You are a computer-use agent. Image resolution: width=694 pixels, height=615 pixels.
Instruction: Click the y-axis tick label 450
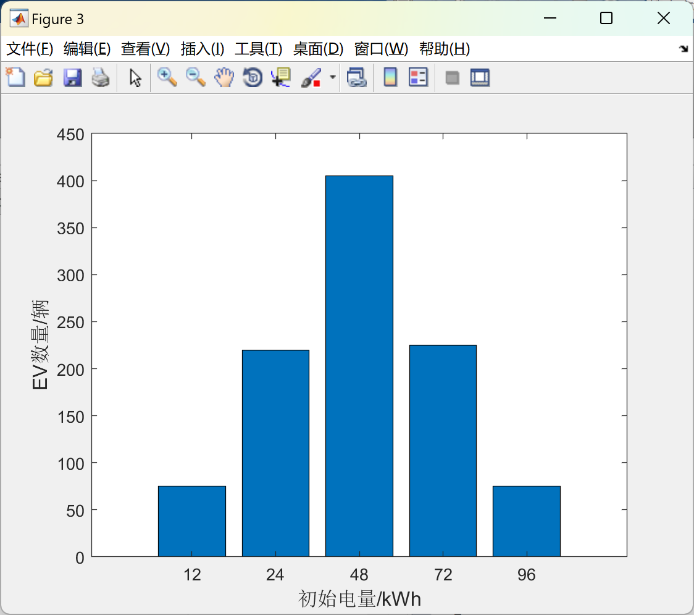click(70, 134)
